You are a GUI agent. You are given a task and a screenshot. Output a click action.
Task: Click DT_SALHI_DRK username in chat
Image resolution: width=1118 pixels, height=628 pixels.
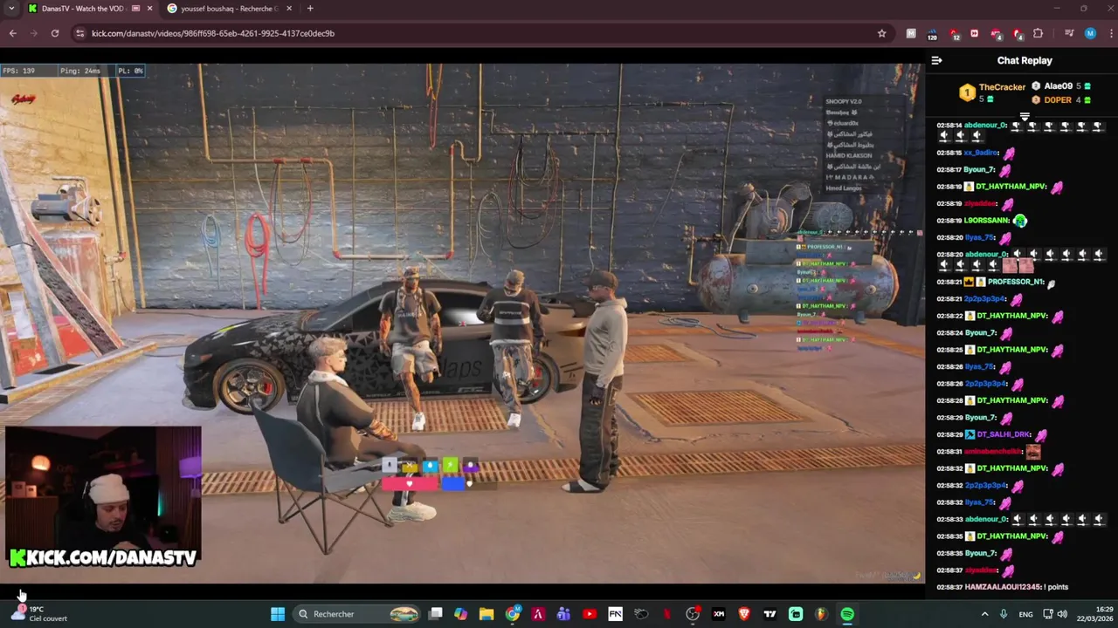pyautogui.click(x=1004, y=434)
